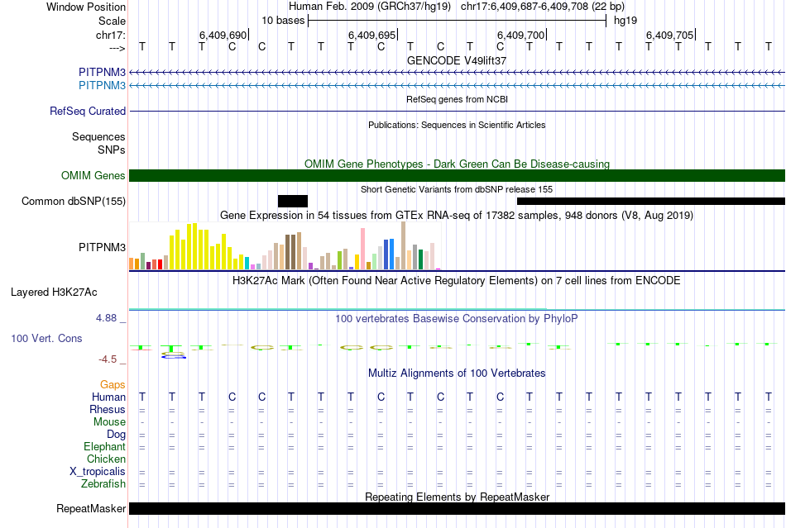Click Publications: Sequences in Scientific Articles title
Screen dimensions: 786x528
pyautogui.click(x=457, y=125)
